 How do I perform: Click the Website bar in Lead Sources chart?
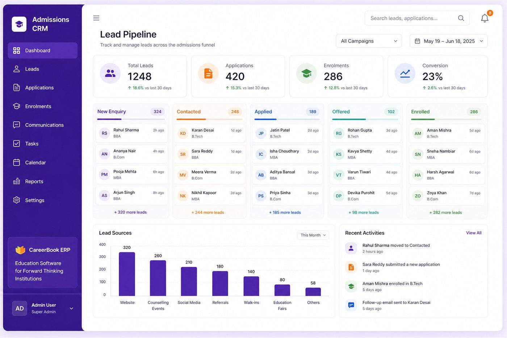click(127, 274)
